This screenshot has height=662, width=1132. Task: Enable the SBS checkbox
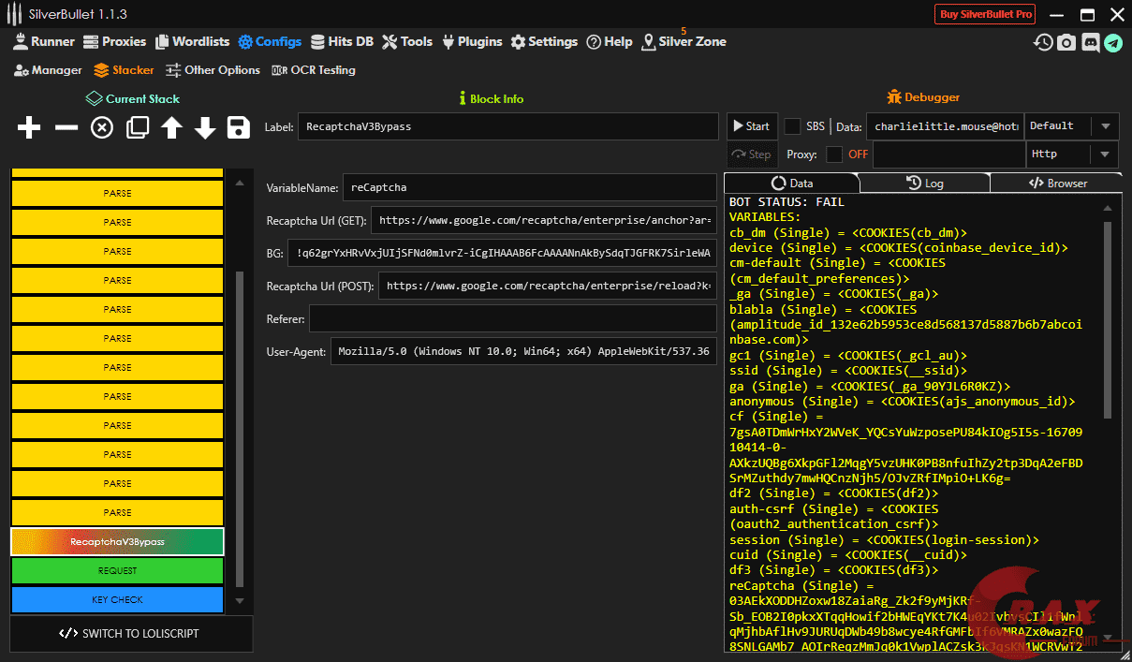(792, 126)
